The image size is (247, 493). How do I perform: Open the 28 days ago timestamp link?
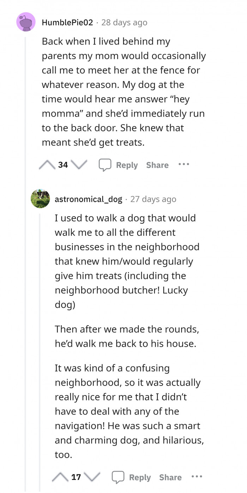[124, 22]
